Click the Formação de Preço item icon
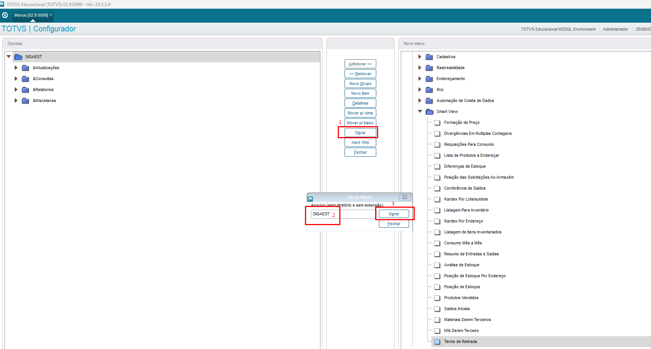The width and height of the screenshot is (651, 349). (437, 122)
